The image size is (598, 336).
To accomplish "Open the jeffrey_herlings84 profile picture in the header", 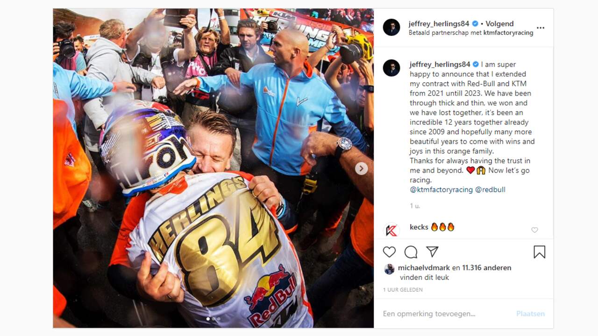I will click(392, 28).
